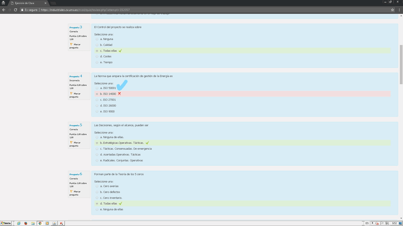This screenshot has height=226, width=403.
Task: Click the flag icon for Pregunta 6
Action: (x=71, y=192)
